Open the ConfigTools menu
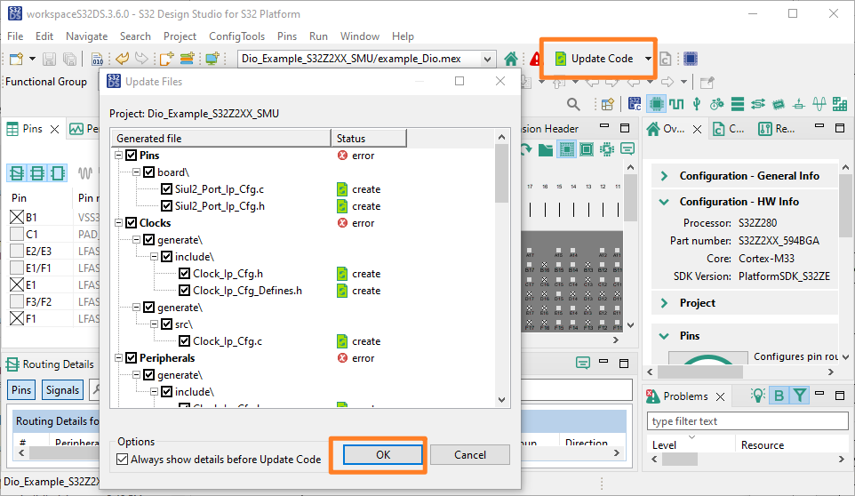855x496 pixels. (236, 36)
